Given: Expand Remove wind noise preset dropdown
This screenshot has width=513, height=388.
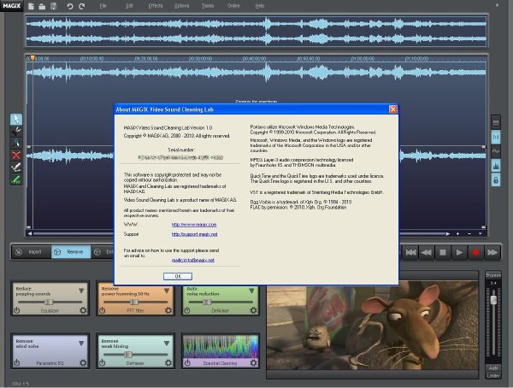Looking at the screenshot, I should tap(81, 344).
